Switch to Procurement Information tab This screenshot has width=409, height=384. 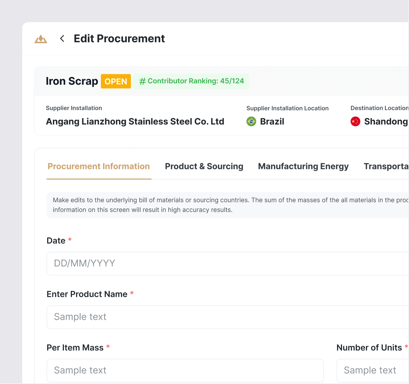(x=99, y=166)
